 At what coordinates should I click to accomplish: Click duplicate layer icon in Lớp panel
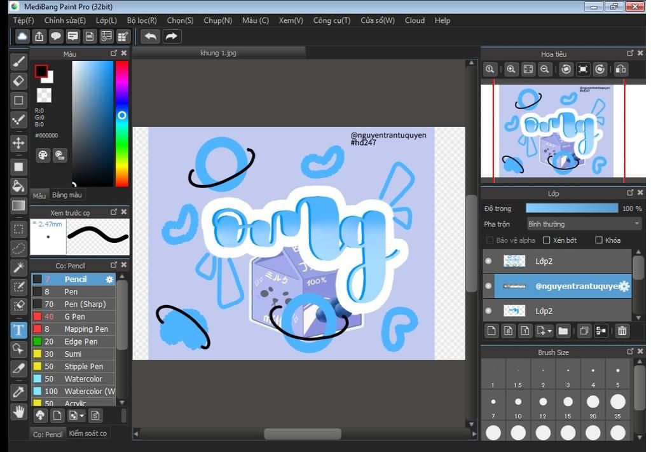coord(584,331)
